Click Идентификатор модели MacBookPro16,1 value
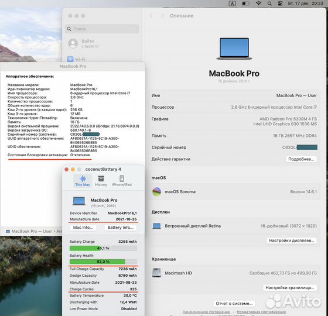328x316 pixels. [x=84, y=89]
